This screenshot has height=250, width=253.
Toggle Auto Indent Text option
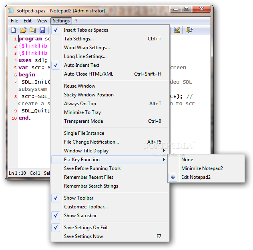(x=110, y=65)
